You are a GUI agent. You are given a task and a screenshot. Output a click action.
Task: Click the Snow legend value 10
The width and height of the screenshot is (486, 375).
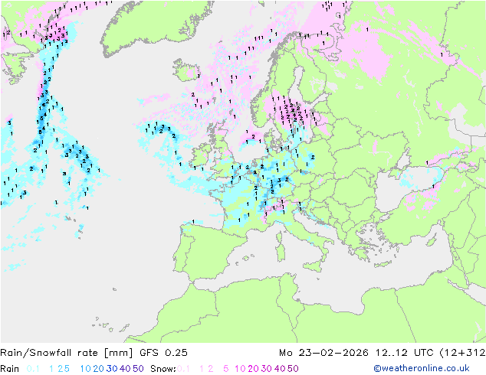[240, 369]
